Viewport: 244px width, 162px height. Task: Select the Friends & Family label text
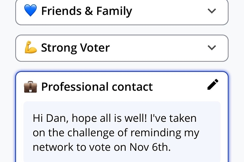(x=86, y=11)
